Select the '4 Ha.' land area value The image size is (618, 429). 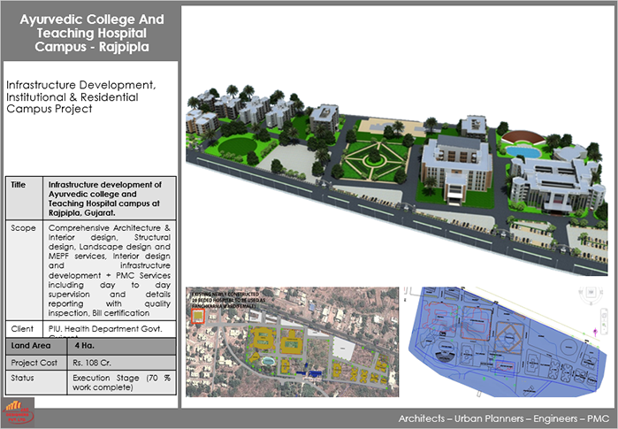[x=84, y=346]
